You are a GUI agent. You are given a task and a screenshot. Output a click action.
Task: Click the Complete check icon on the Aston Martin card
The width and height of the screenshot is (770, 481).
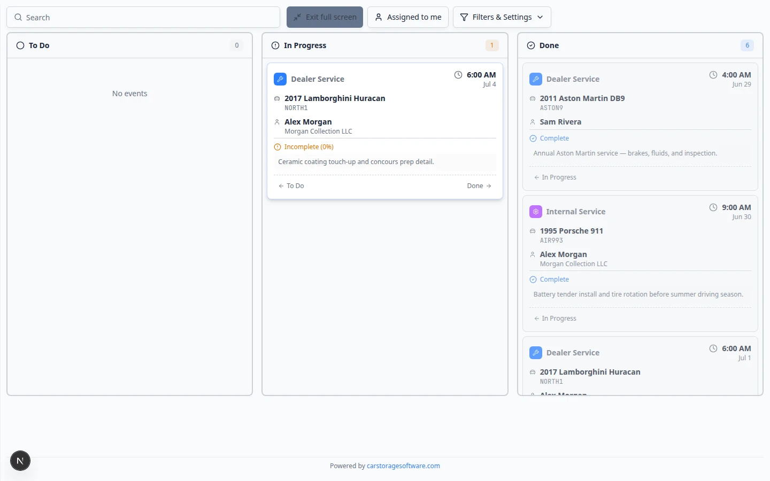click(533, 138)
